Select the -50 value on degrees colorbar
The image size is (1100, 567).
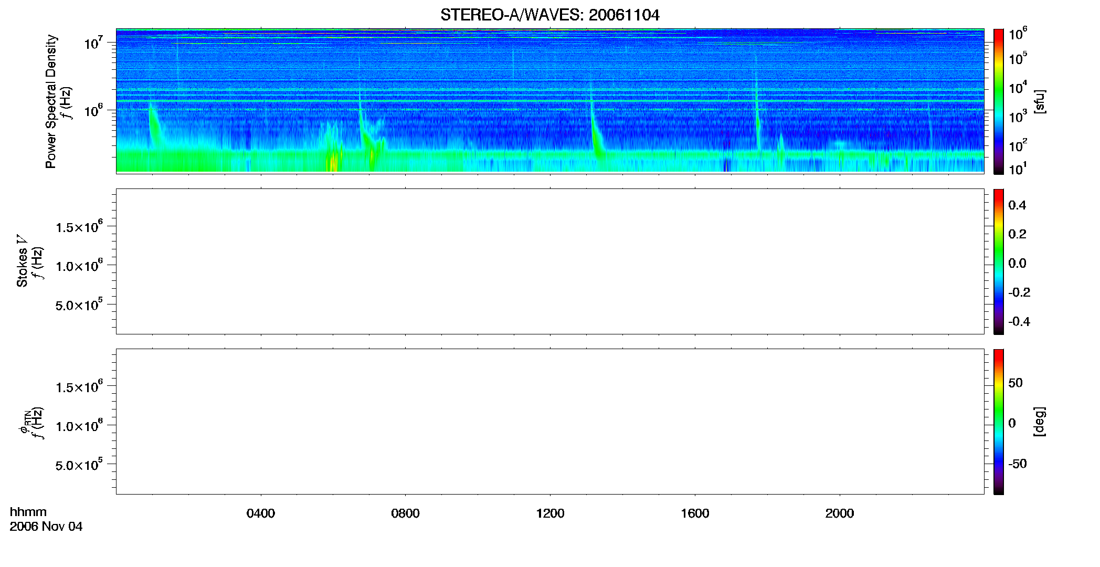(1018, 464)
